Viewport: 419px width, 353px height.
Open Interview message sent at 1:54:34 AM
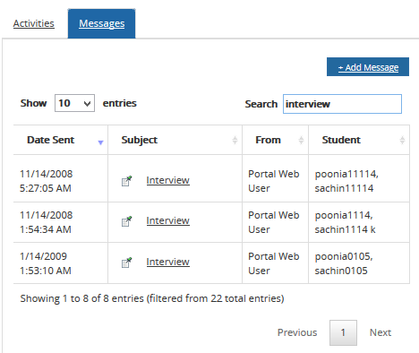(x=167, y=220)
